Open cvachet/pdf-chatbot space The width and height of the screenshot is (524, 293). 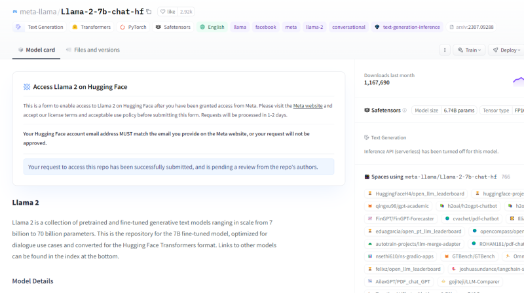[x=472, y=219]
